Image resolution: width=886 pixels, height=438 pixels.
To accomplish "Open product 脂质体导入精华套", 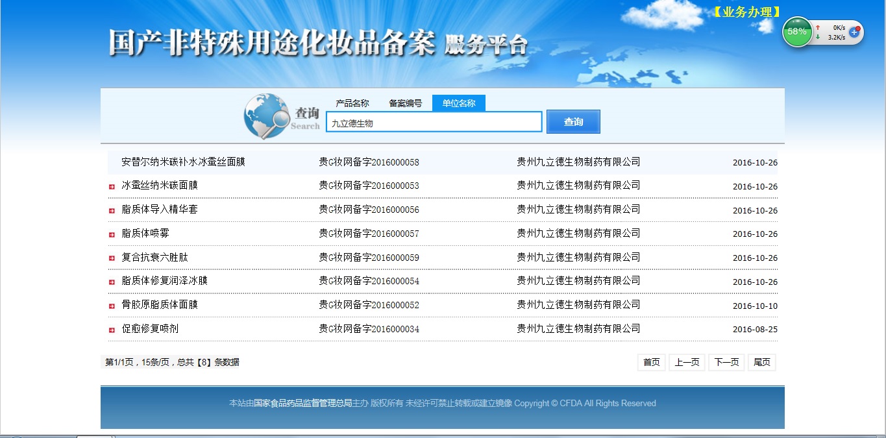I will pyautogui.click(x=160, y=210).
